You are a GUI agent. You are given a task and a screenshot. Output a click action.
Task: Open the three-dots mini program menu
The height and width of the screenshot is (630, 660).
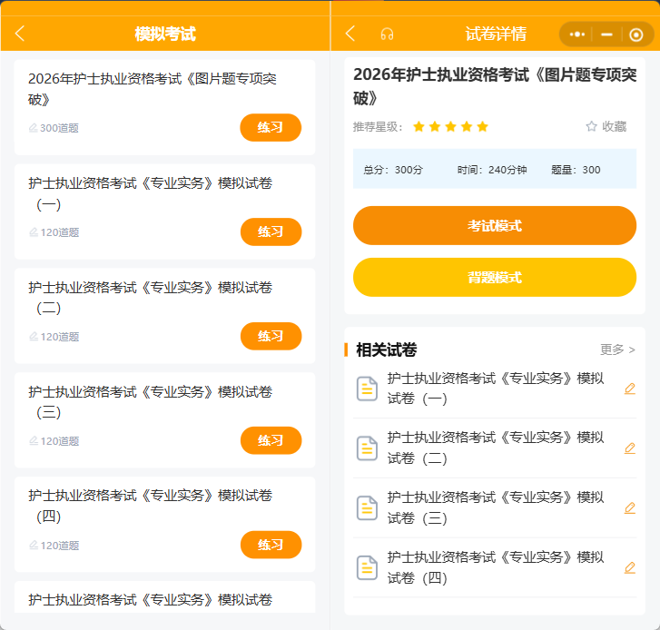click(x=577, y=34)
